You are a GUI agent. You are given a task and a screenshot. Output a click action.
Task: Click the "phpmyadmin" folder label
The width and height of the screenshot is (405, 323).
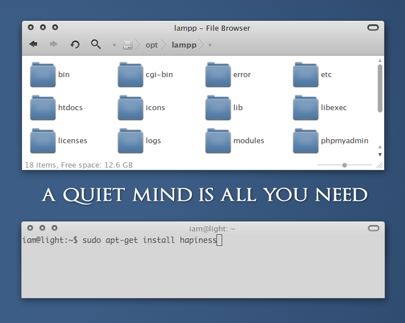coord(345,141)
